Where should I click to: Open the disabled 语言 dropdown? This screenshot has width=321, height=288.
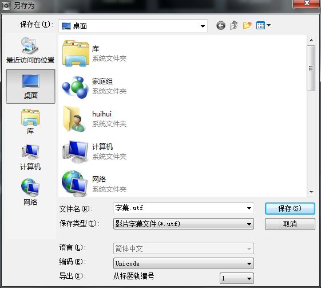coord(184,248)
